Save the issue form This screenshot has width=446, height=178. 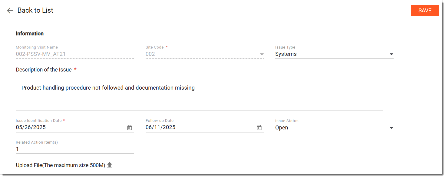425,11
